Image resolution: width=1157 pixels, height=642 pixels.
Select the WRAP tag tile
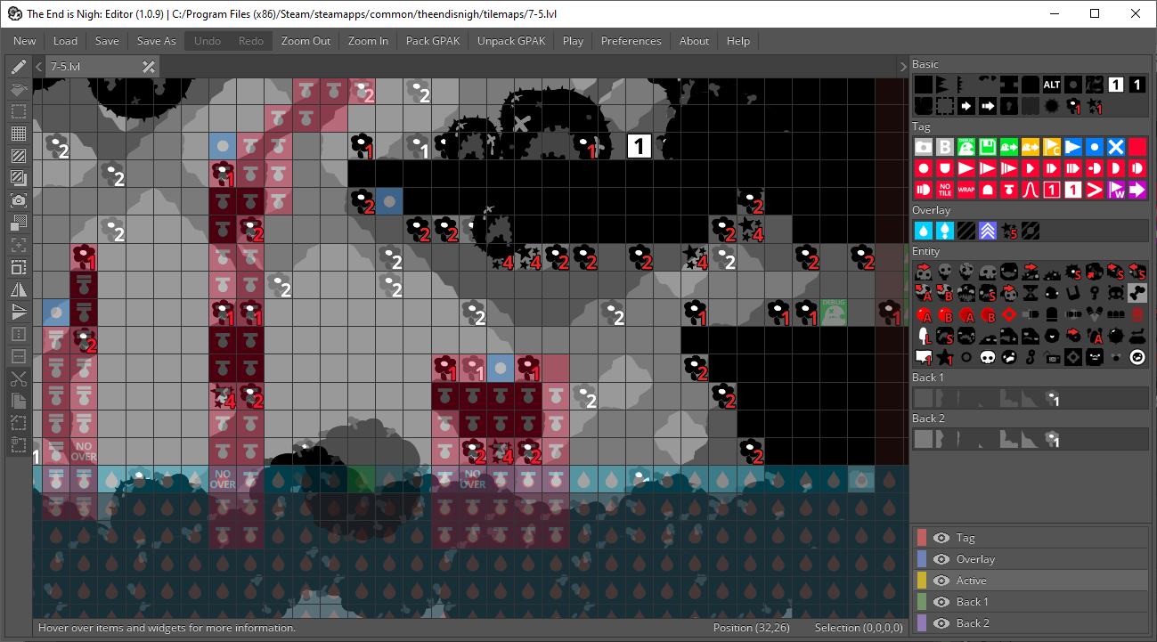(966, 190)
